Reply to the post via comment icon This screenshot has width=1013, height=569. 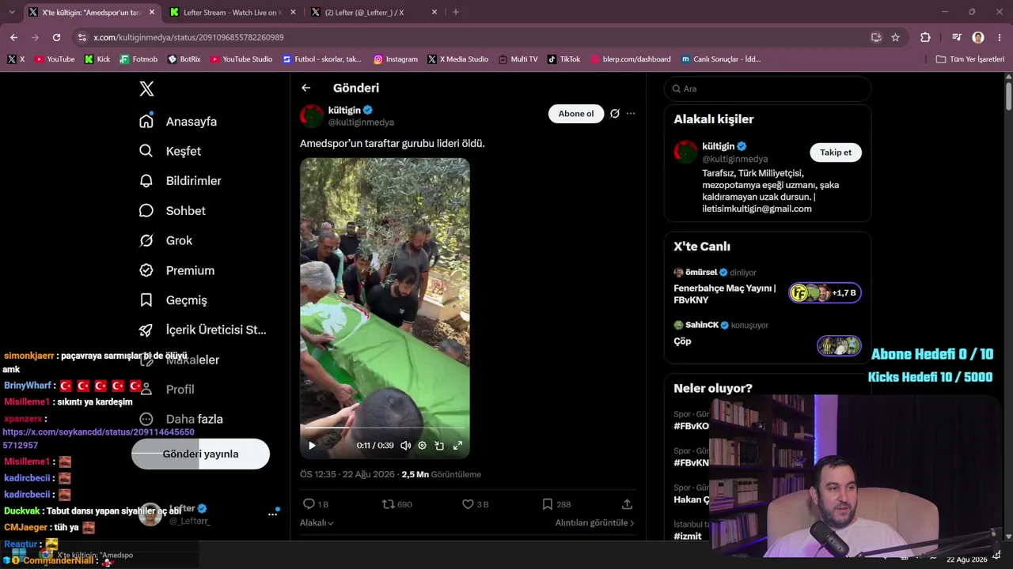pos(309,504)
